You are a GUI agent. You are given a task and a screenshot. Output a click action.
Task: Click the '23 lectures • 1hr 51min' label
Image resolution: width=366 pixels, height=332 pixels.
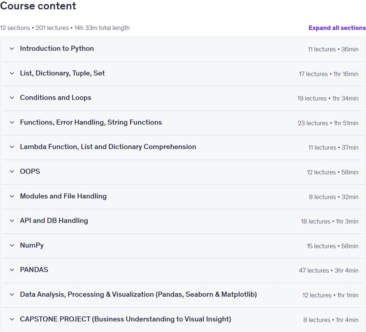click(328, 123)
